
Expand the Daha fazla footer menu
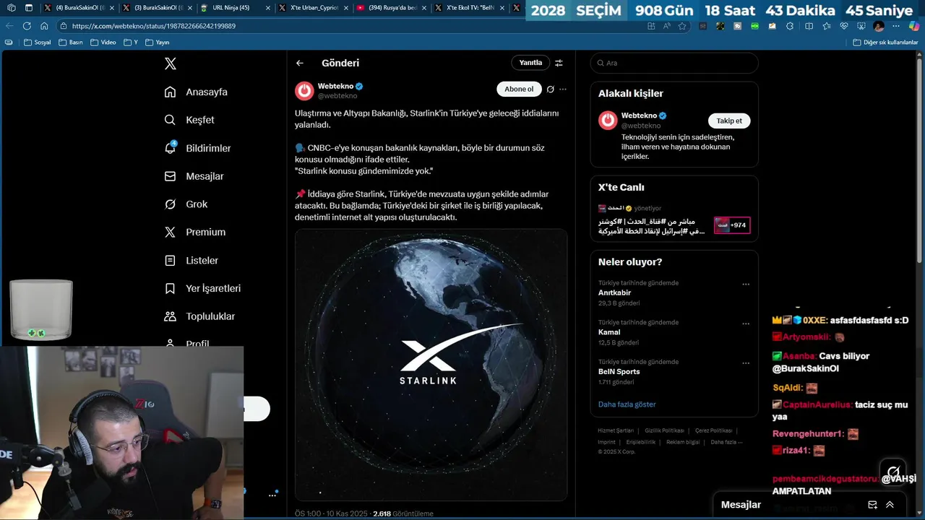(726, 442)
